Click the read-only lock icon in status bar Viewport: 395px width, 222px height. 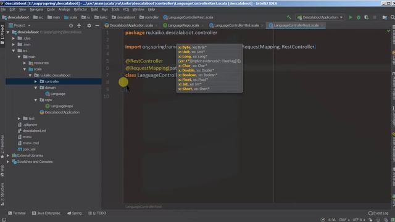(x=370, y=220)
